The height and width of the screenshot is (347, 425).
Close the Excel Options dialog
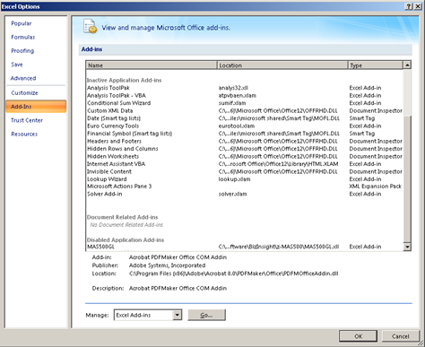point(418,6)
